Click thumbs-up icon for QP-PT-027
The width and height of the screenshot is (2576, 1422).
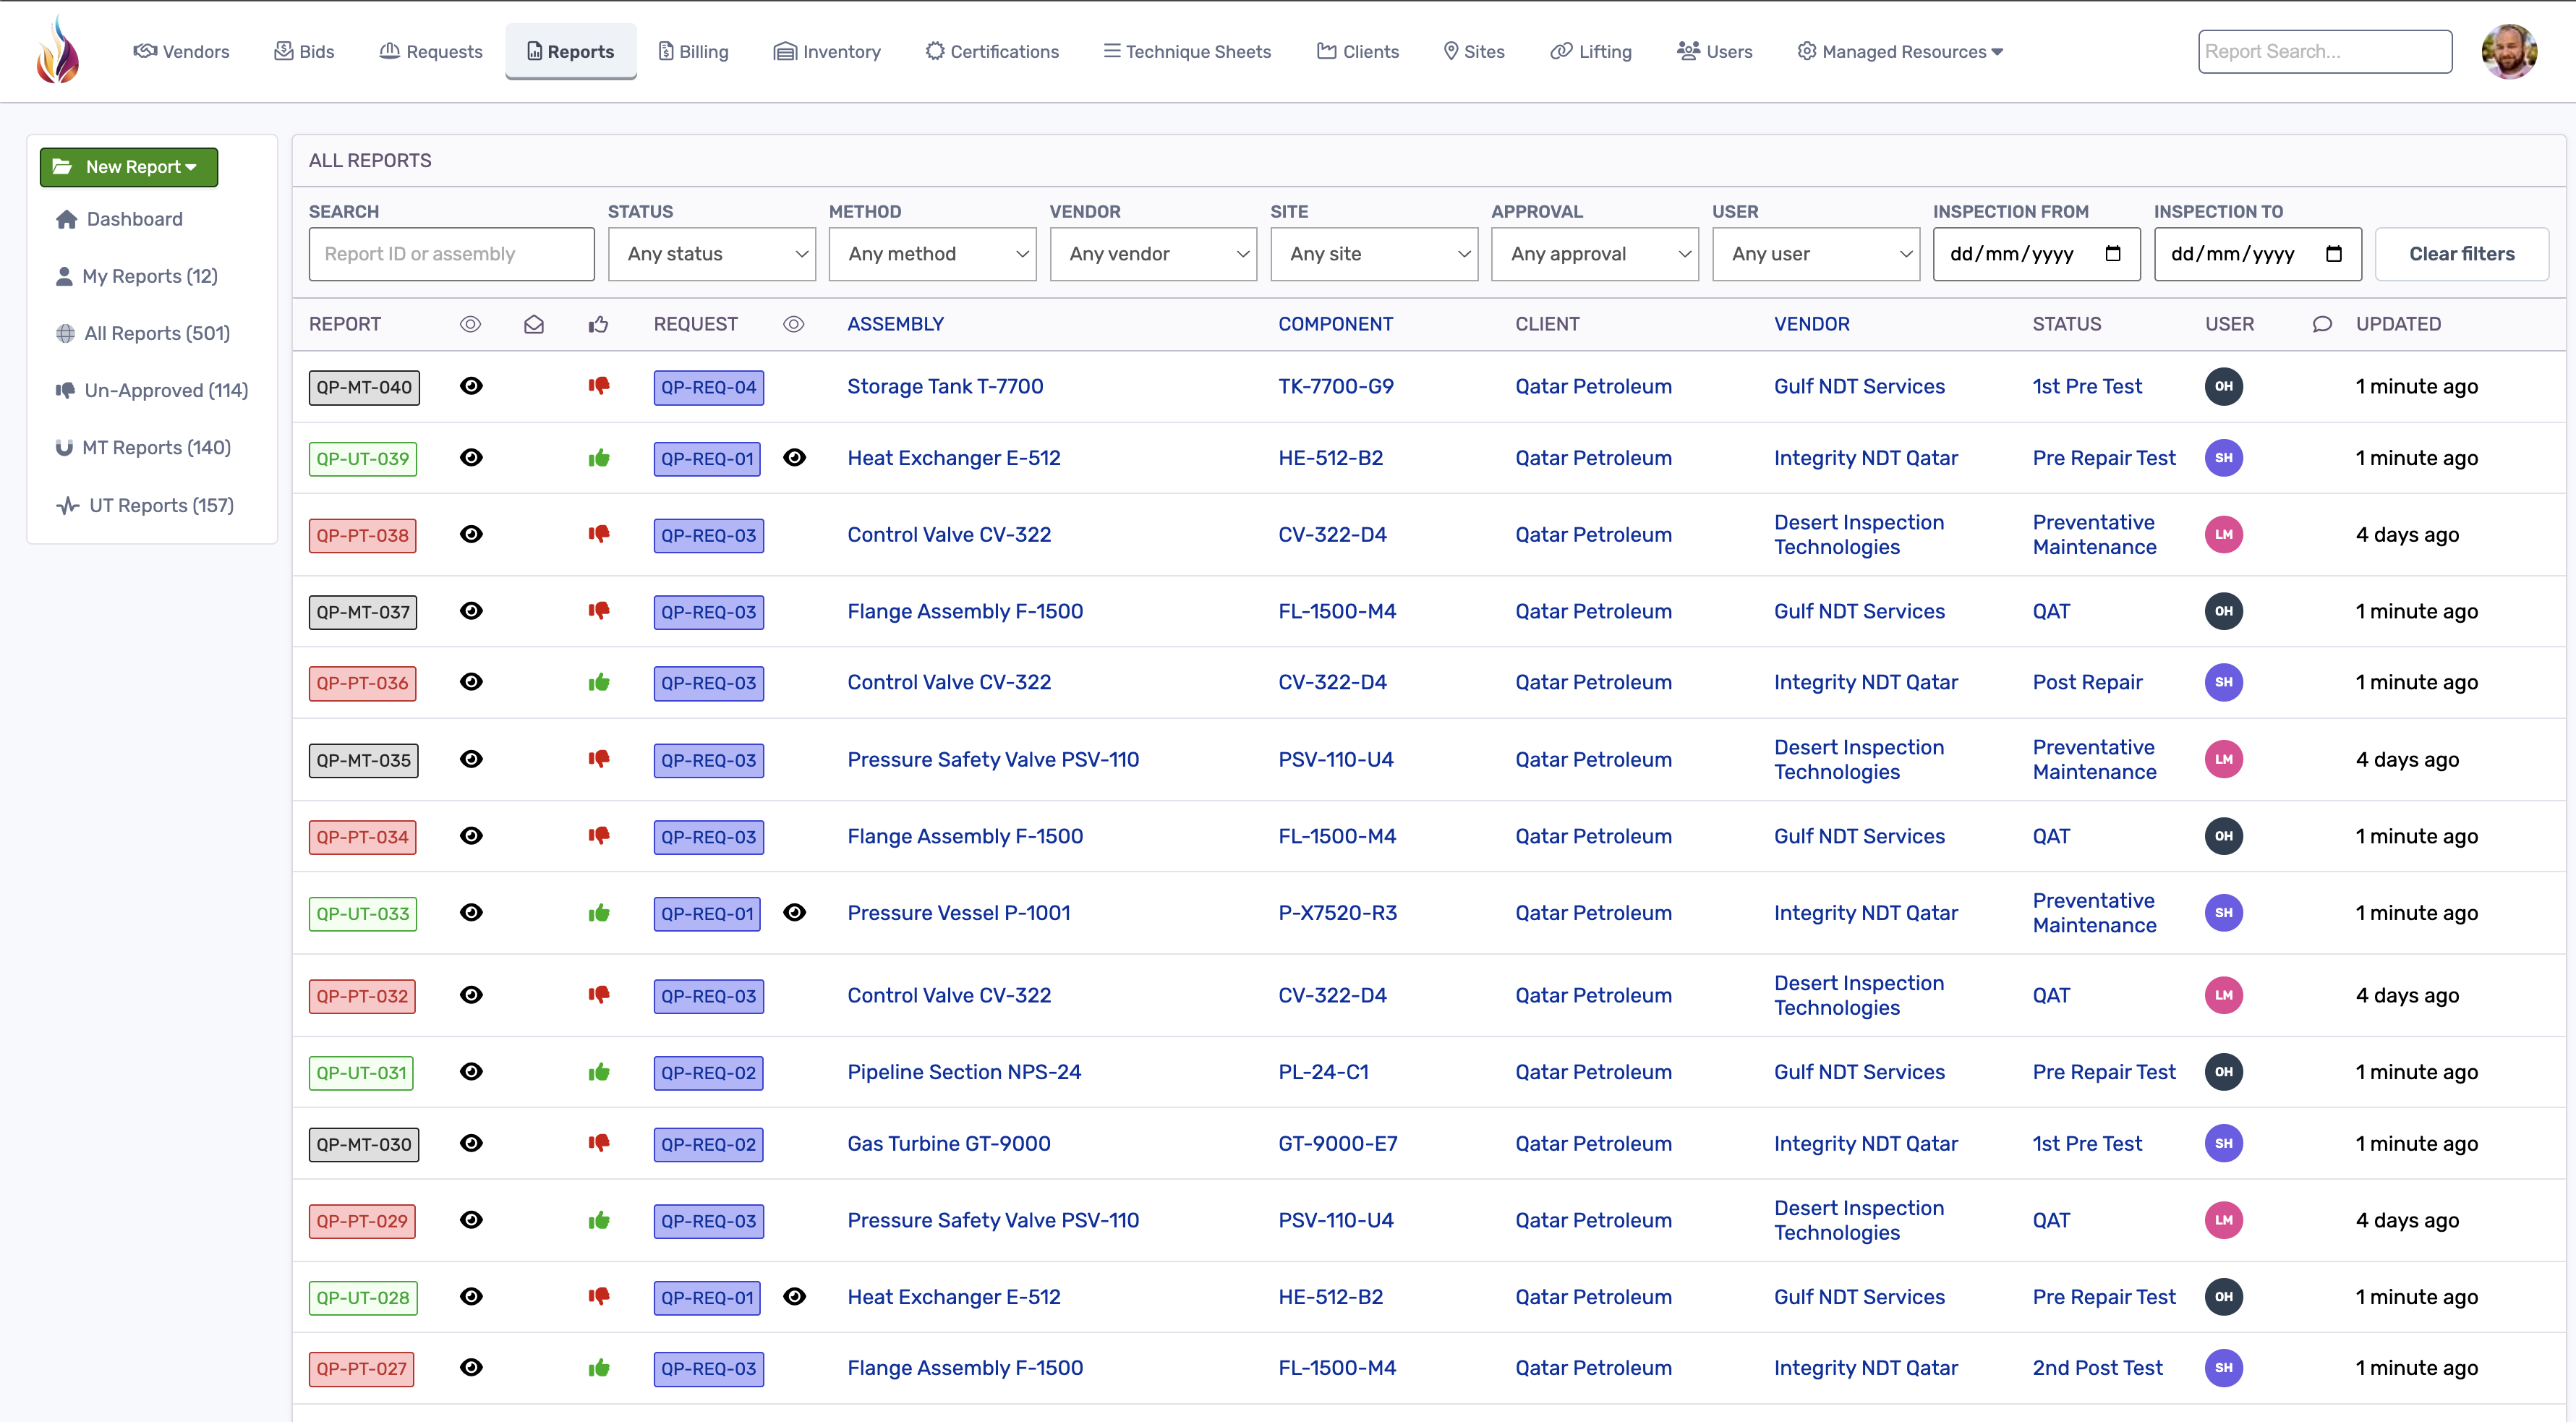(599, 1368)
